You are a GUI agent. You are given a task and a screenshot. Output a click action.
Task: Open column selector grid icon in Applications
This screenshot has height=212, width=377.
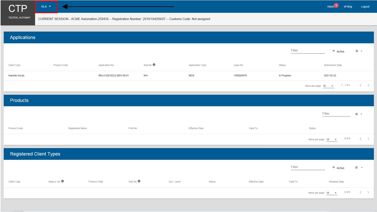(x=359, y=51)
